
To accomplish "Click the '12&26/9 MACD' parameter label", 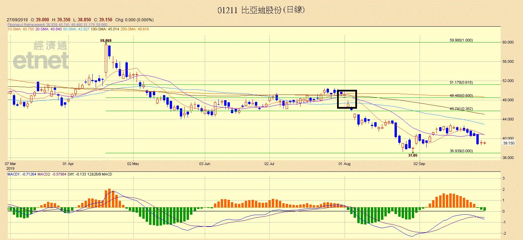I will [x=100, y=174].
